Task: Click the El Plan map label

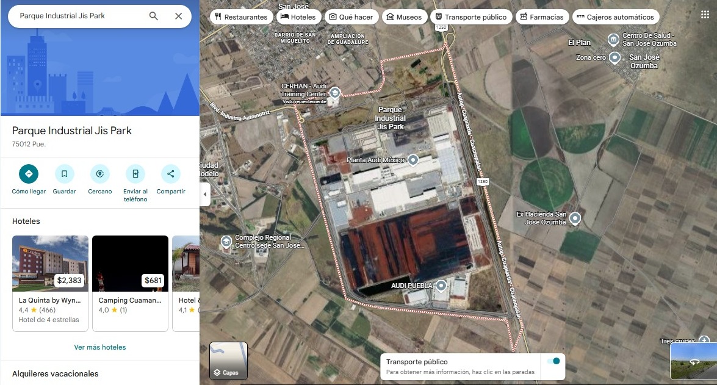Action: point(579,43)
